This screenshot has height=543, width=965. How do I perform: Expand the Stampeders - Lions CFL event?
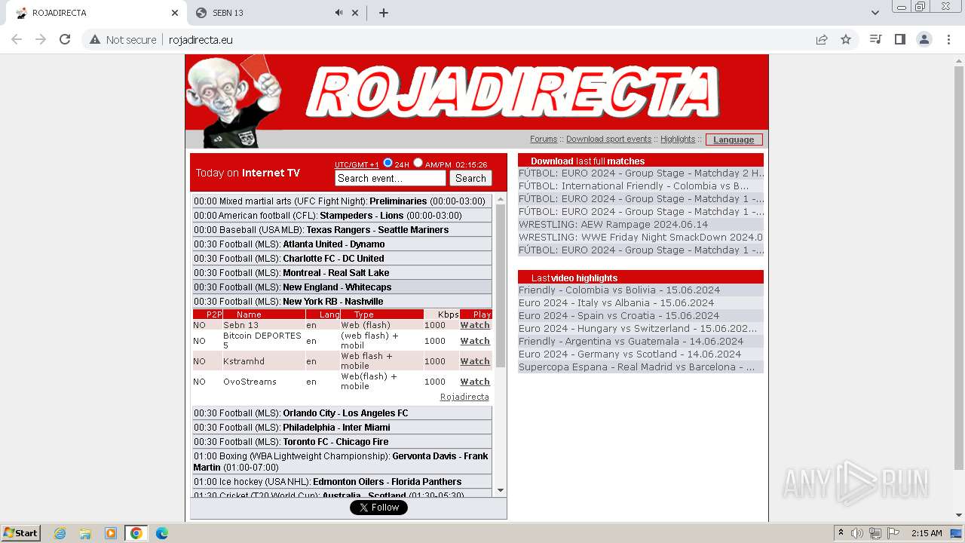[x=342, y=216]
